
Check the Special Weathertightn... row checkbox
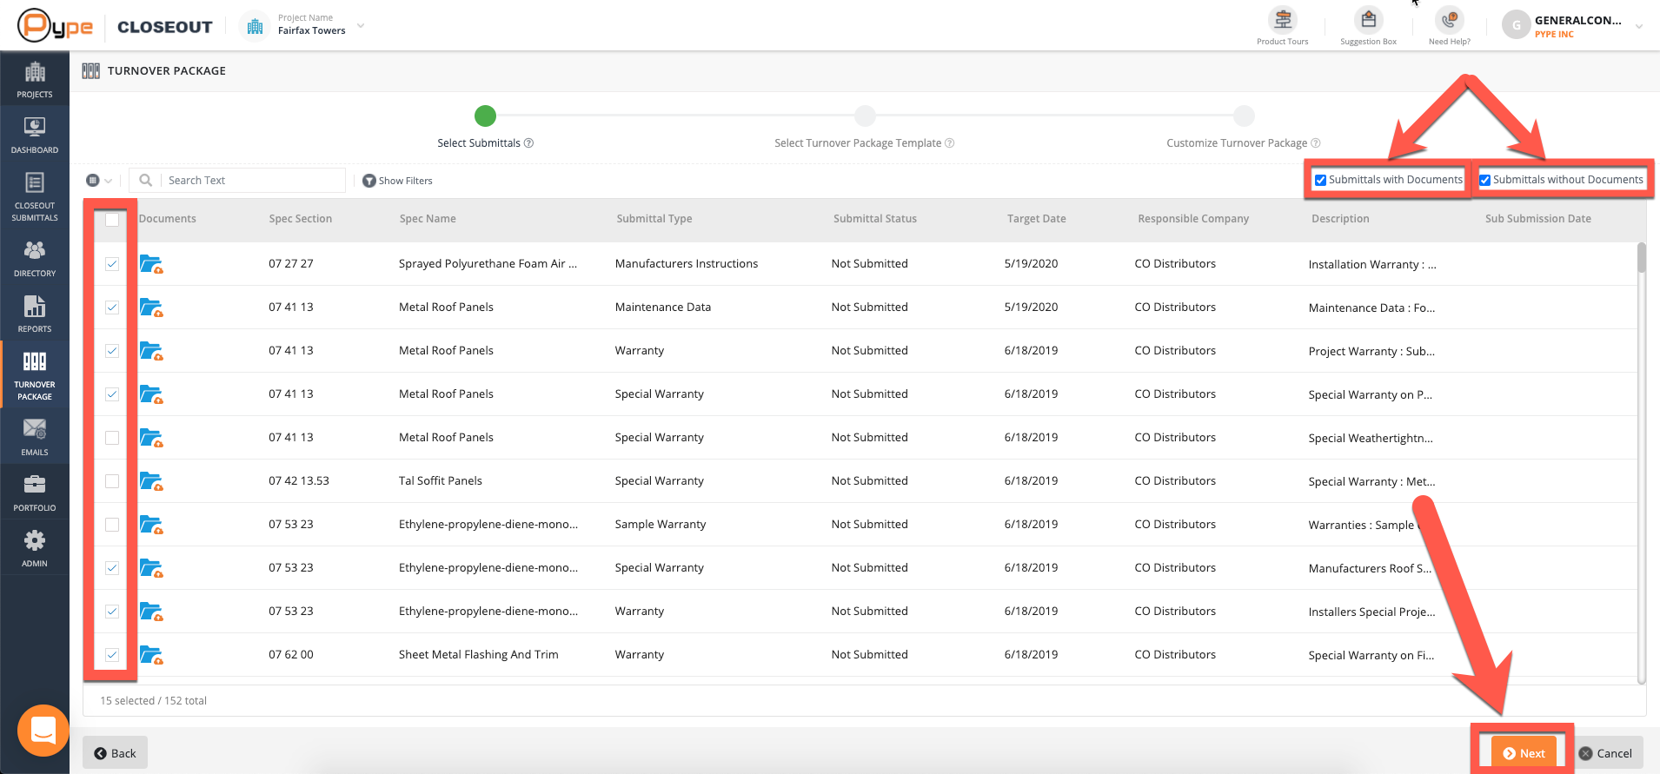pos(112,438)
